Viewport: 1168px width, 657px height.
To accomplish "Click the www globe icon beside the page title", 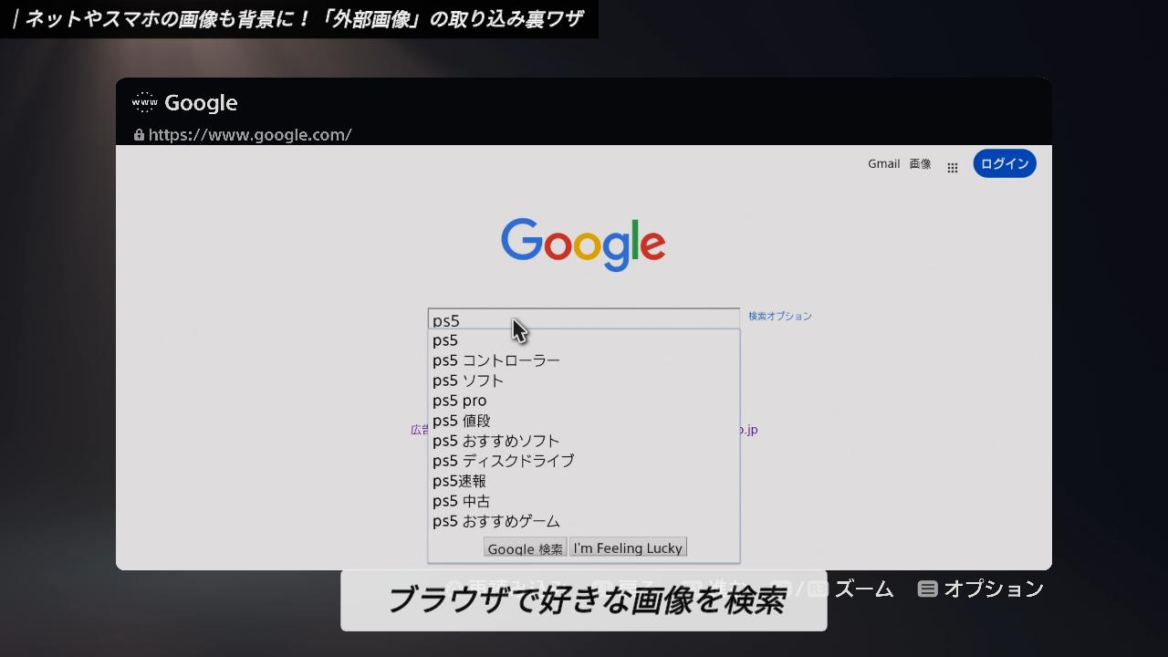I will click(x=144, y=102).
